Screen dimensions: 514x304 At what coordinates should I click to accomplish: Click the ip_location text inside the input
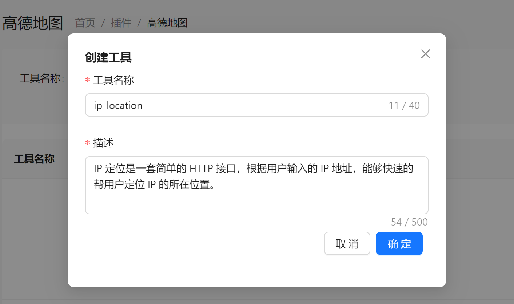117,105
